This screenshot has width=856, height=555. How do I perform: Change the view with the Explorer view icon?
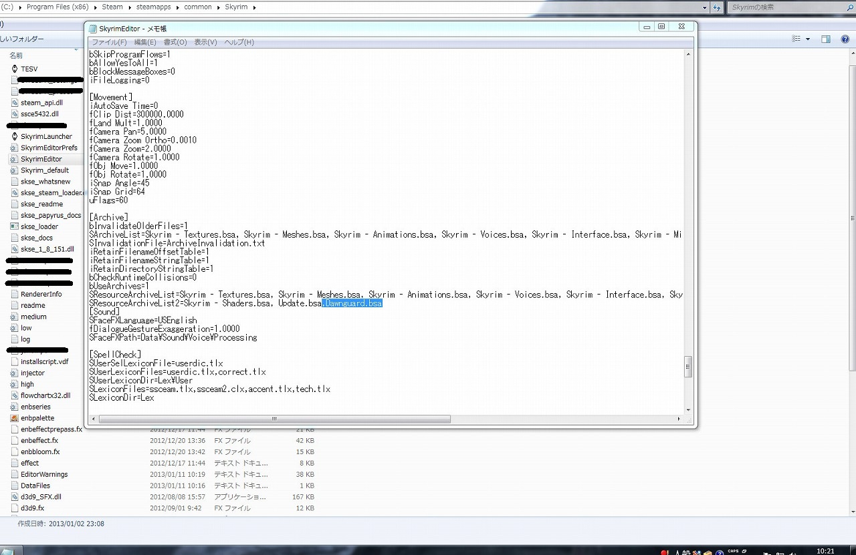(796, 39)
